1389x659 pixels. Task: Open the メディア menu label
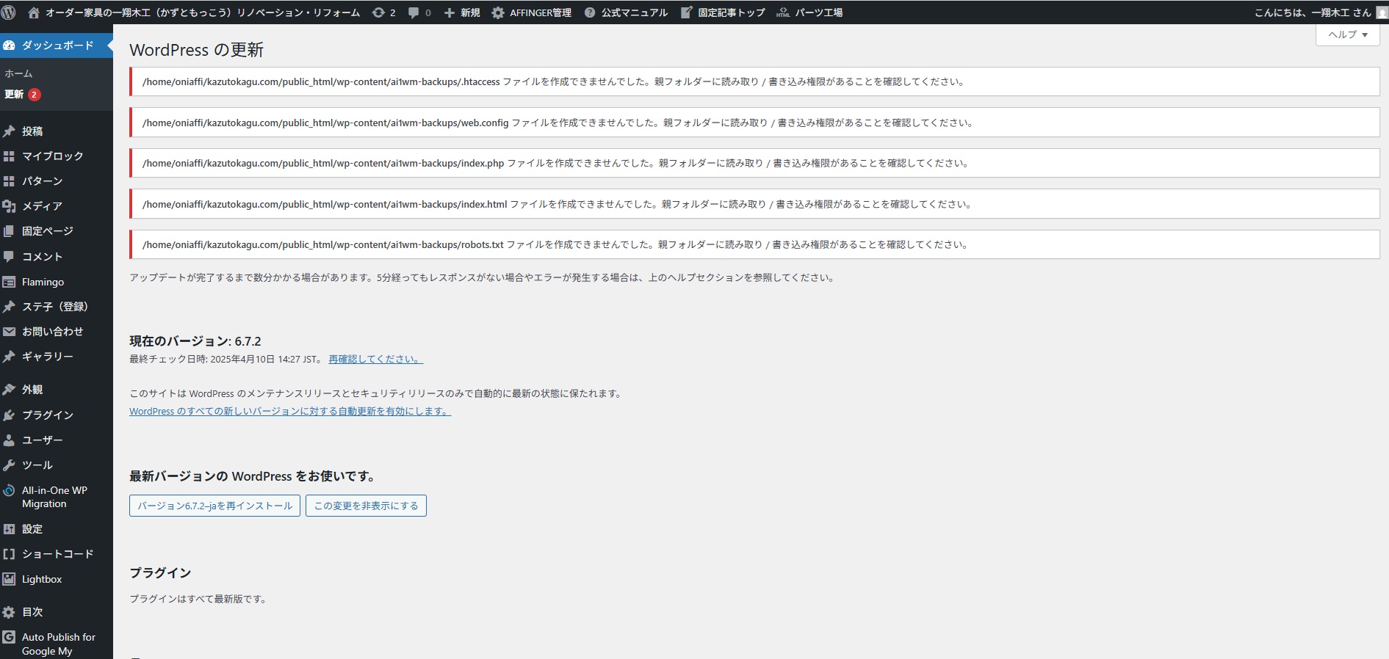click(42, 206)
